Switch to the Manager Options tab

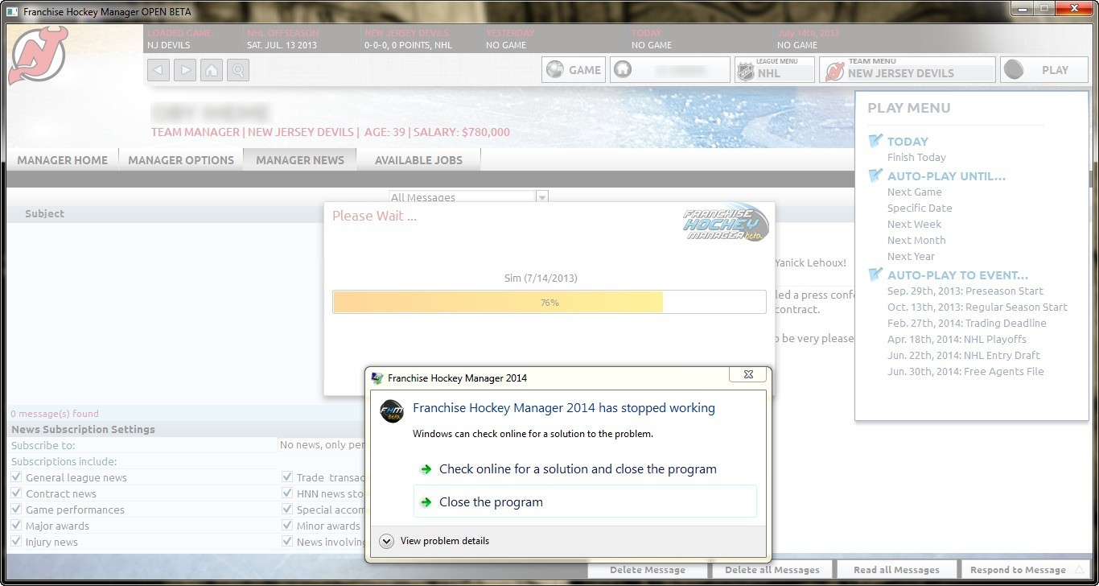pos(181,160)
